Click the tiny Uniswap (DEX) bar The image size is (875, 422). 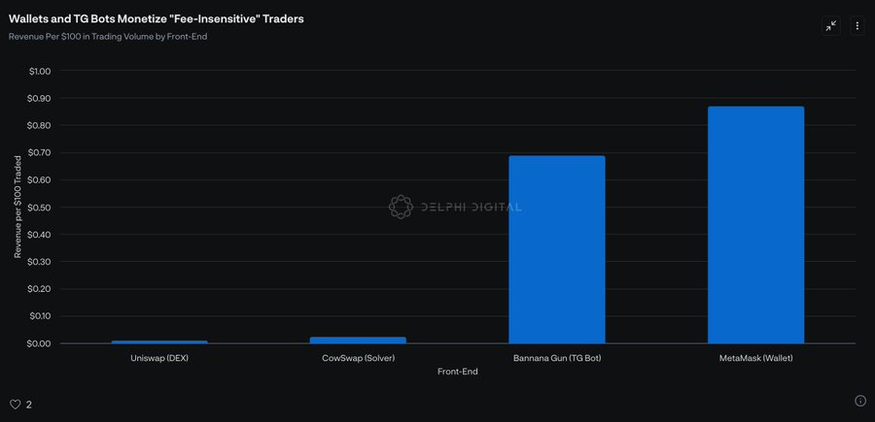click(x=159, y=341)
